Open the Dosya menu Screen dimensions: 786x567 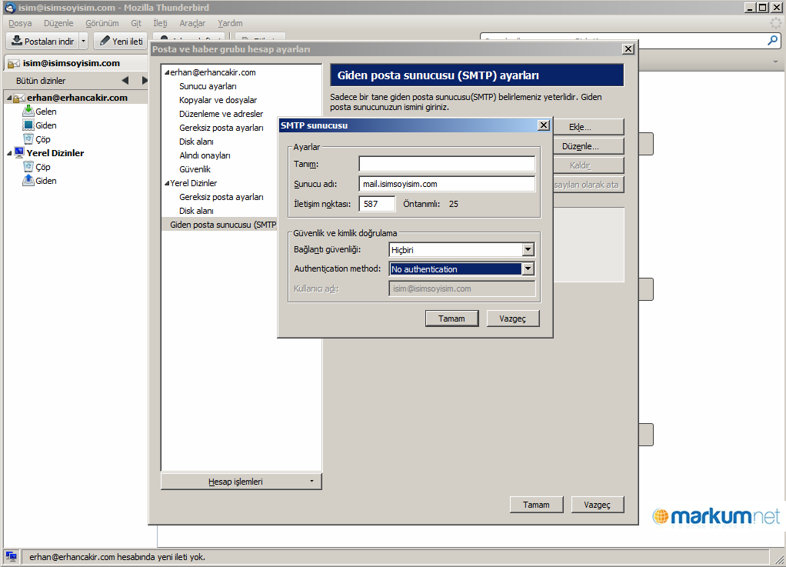tap(20, 23)
